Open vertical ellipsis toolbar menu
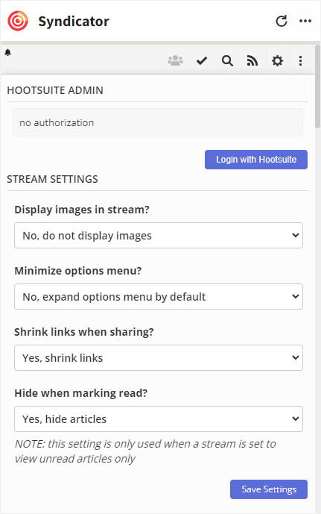 (x=300, y=60)
